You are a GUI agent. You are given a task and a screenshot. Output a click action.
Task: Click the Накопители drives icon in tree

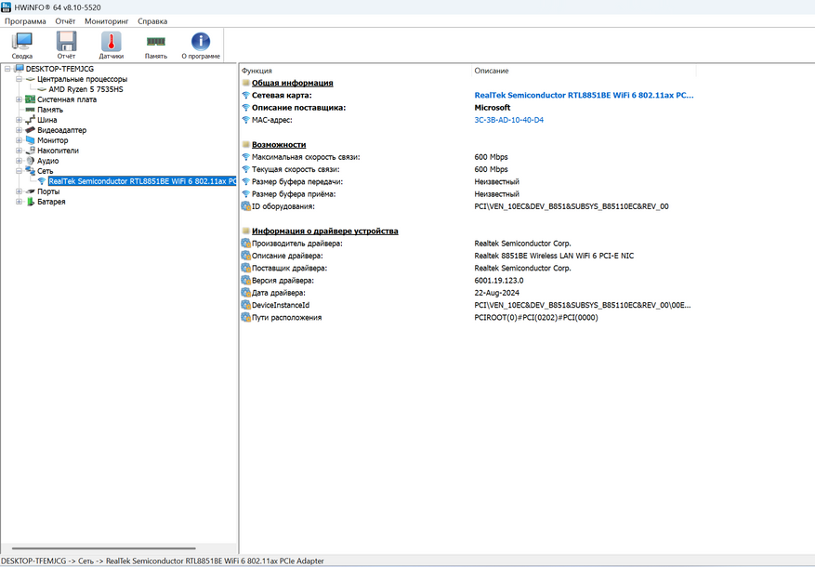click(30, 151)
